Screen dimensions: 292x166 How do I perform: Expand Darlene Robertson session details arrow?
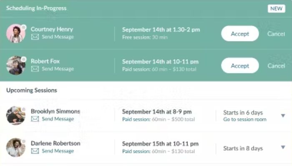tap(283, 147)
